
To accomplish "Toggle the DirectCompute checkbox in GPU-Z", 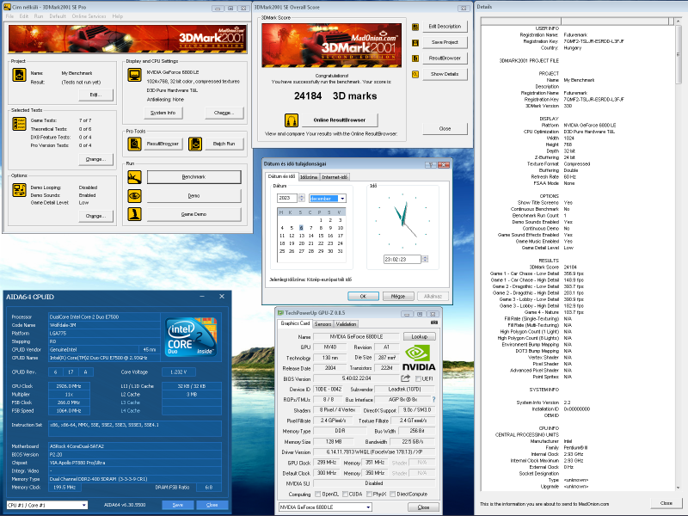I will point(392,494).
